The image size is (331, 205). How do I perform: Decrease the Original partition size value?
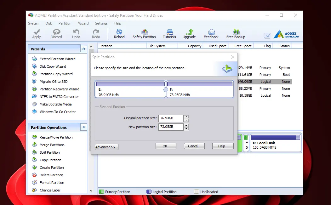pos(186,120)
